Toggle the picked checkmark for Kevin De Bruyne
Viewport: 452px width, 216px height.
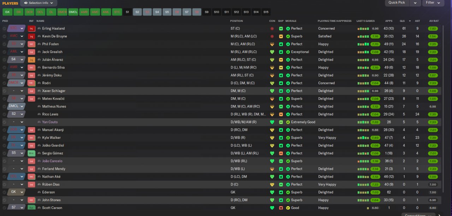pos(4,36)
